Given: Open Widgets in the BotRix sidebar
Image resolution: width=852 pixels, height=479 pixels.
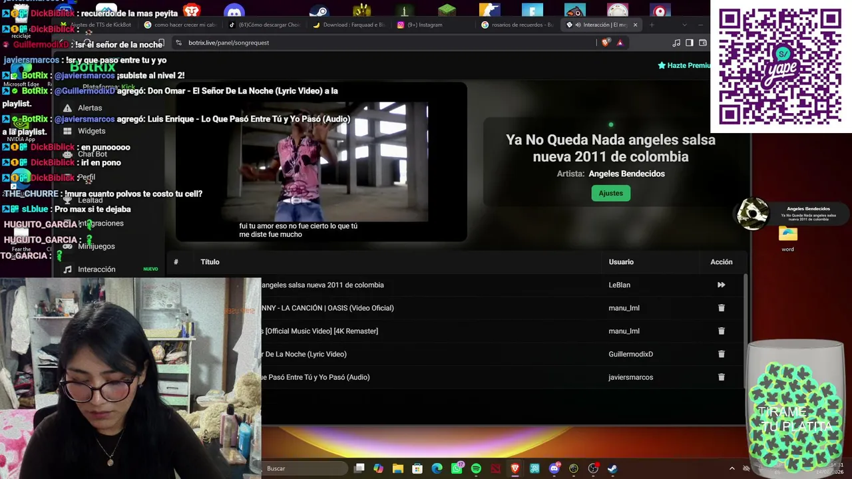Looking at the screenshot, I should (91, 131).
